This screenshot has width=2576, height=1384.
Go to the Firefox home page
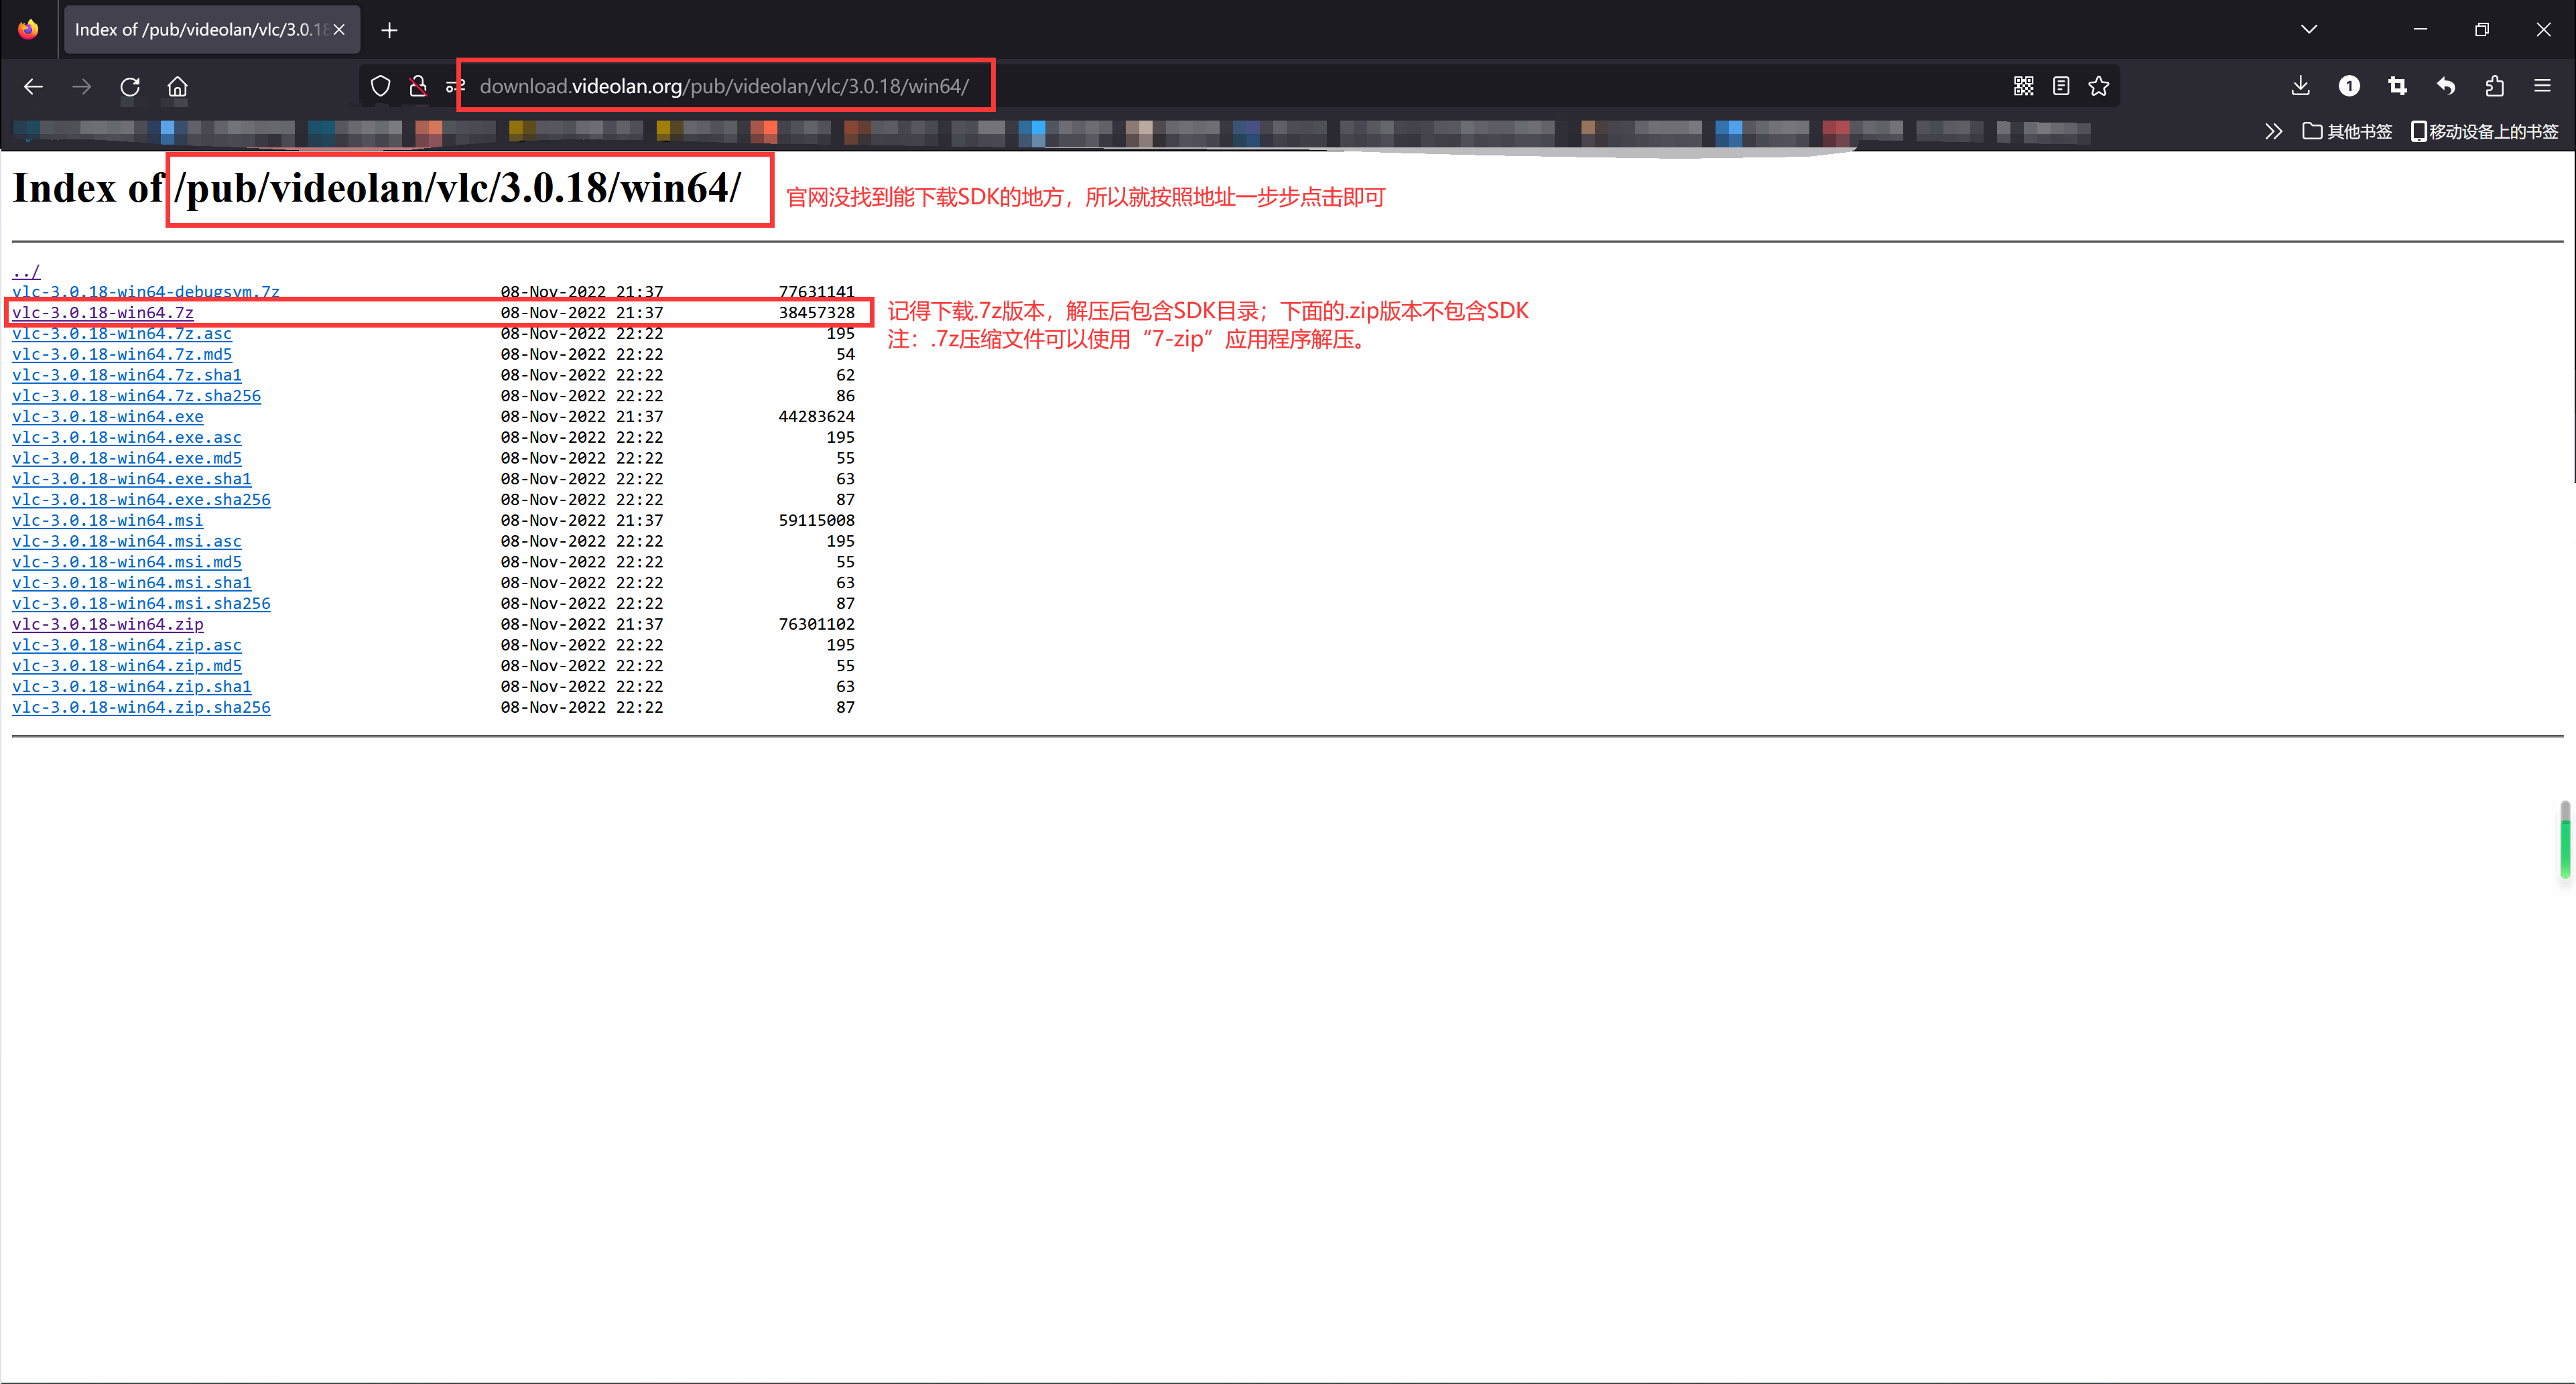tap(177, 87)
